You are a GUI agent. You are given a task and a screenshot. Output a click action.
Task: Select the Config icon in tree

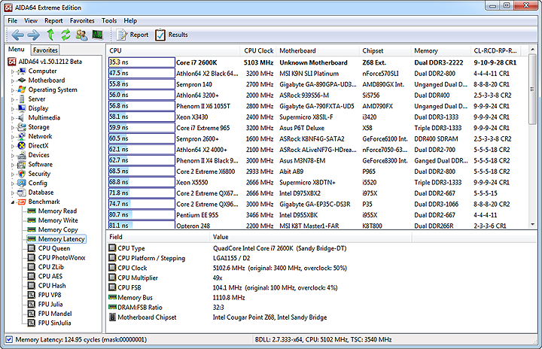point(22,183)
